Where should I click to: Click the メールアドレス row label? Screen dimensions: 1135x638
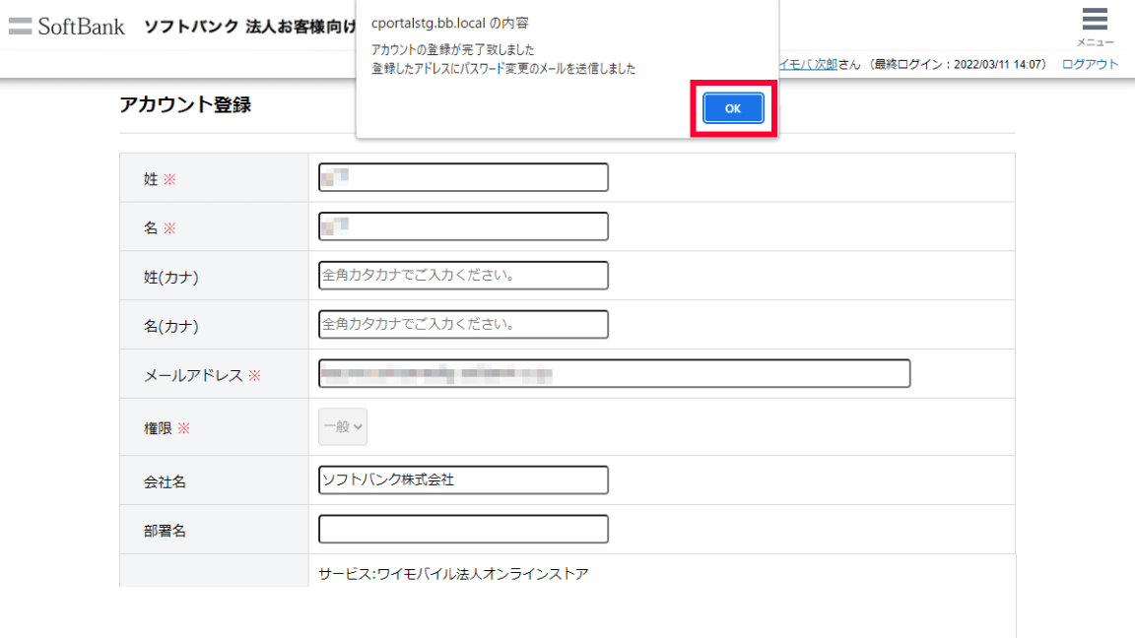[x=193, y=375]
